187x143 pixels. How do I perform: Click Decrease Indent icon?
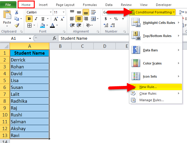coord(72,25)
